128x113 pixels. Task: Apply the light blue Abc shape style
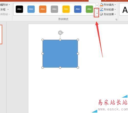coord(31,9)
